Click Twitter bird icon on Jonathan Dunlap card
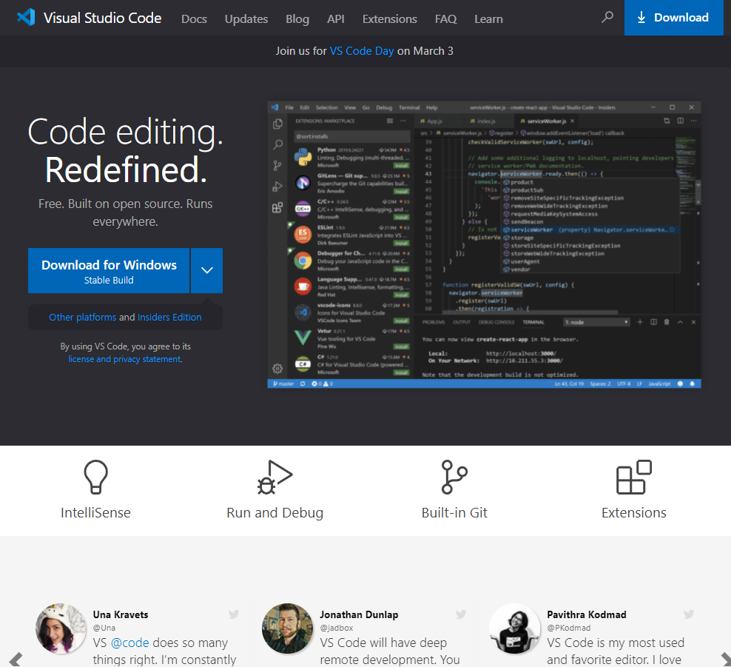Screen dimensions: 731x667 pyautogui.click(x=461, y=614)
